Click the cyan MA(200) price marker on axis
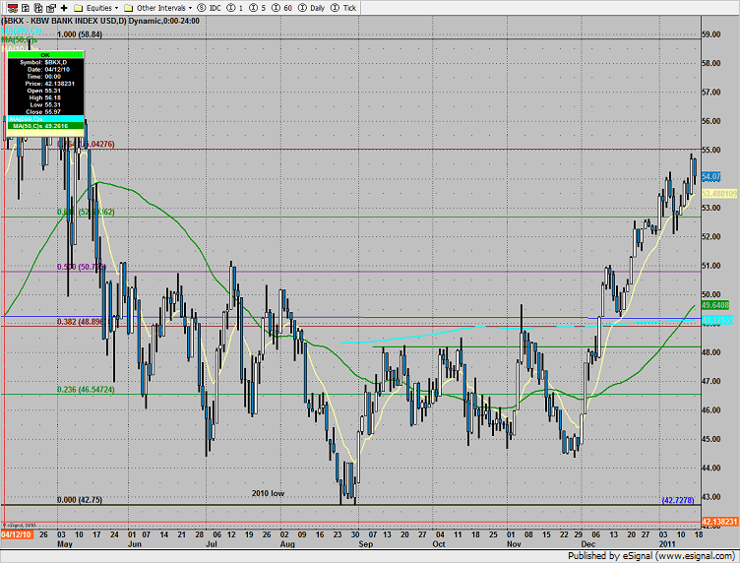Viewport: 740px width, 563px height. [x=717, y=320]
